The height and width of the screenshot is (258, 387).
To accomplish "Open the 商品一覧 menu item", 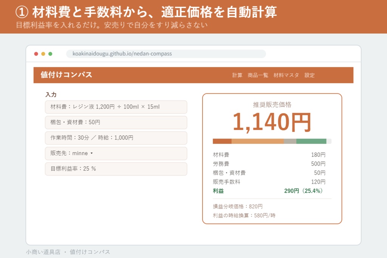I will click(258, 75).
